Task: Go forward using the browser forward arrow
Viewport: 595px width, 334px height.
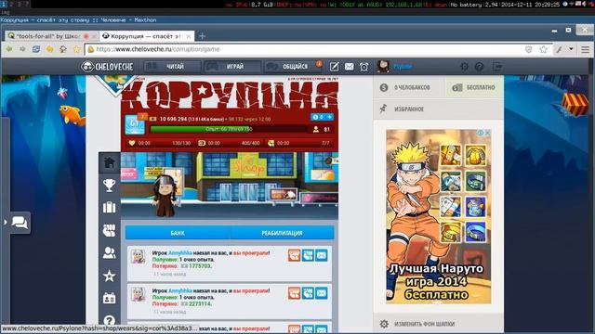Action: point(22,49)
